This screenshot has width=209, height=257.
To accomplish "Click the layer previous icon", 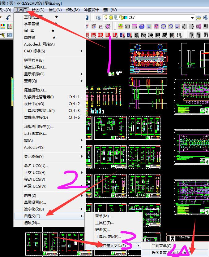I will point(206,18).
